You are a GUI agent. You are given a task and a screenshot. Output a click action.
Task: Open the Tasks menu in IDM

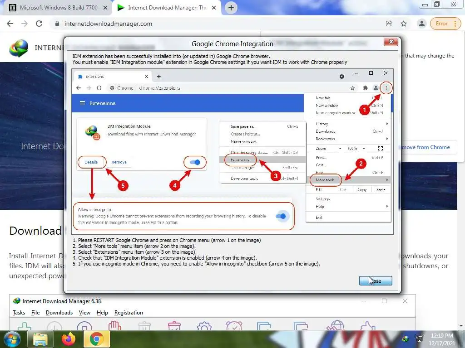click(19, 313)
